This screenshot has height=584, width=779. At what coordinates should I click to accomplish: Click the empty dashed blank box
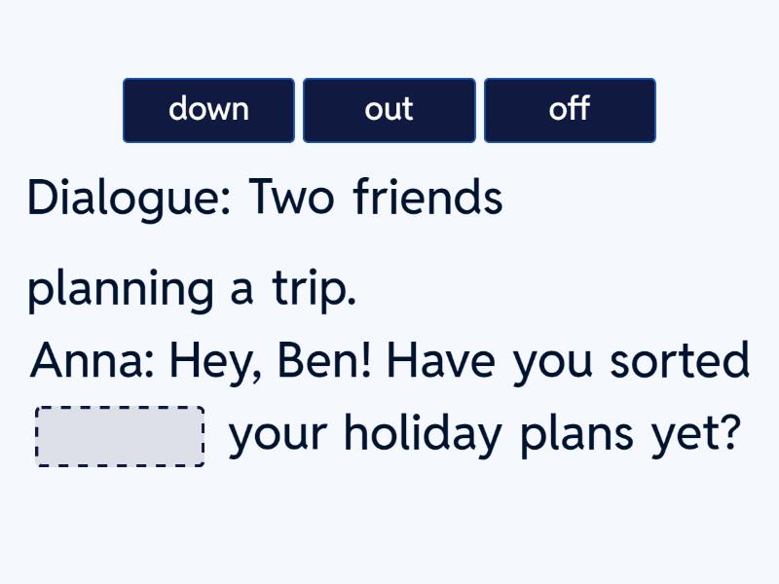120,437
